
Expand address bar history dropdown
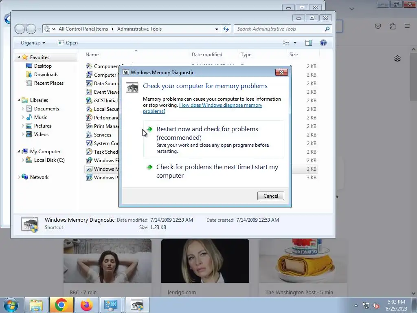(x=217, y=29)
